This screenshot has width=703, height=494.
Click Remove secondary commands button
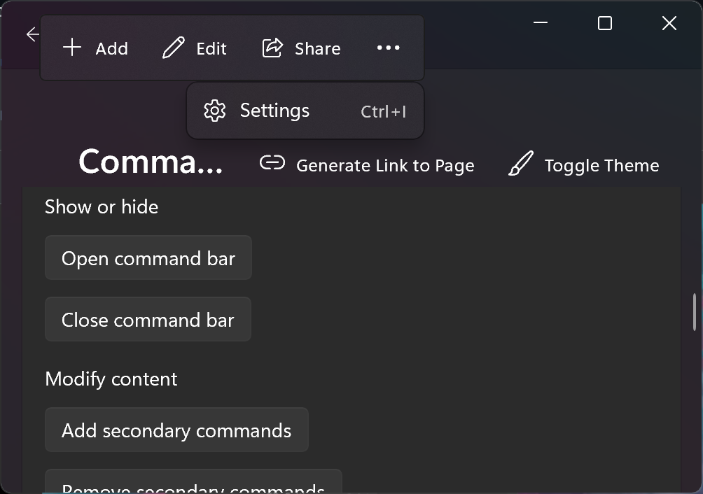click(x=193, y=483)
